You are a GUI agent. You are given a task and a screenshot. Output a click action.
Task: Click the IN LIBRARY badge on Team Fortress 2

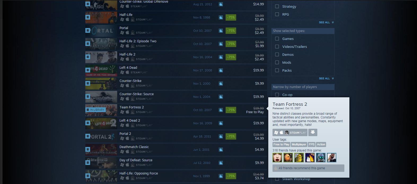95,110
